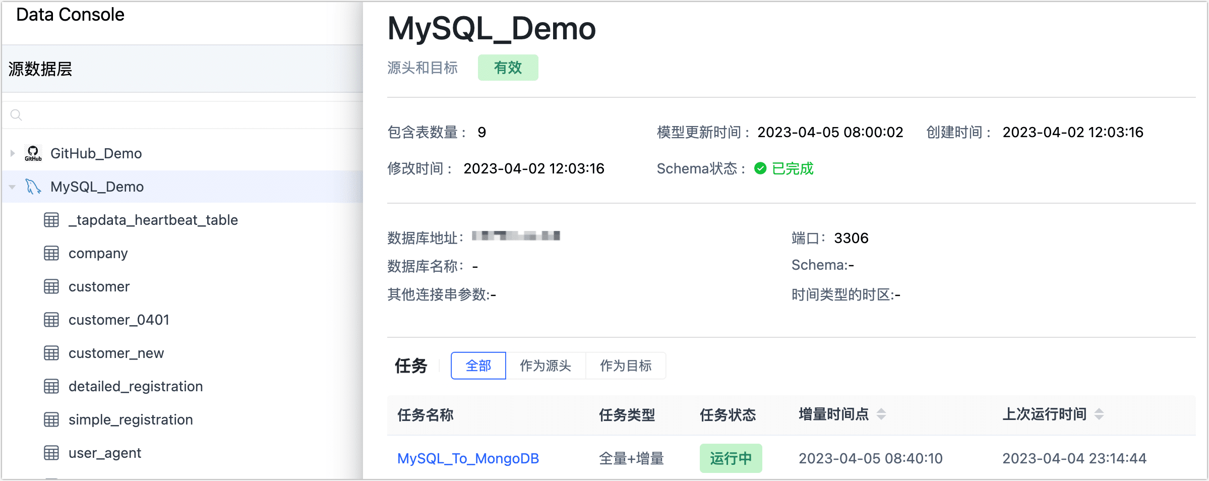This screenshot has width=1209, height=481.
Task: Click the blurred database address value
Action: pyautogui.click(x=516, y=235)
